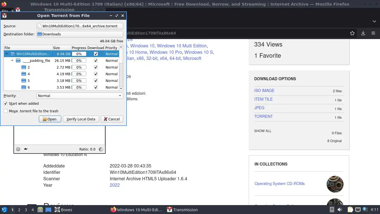Viewport: 380px width, 214px height.
Task: Open the file manager taskbar icon
Action: (x=40, y=210)
